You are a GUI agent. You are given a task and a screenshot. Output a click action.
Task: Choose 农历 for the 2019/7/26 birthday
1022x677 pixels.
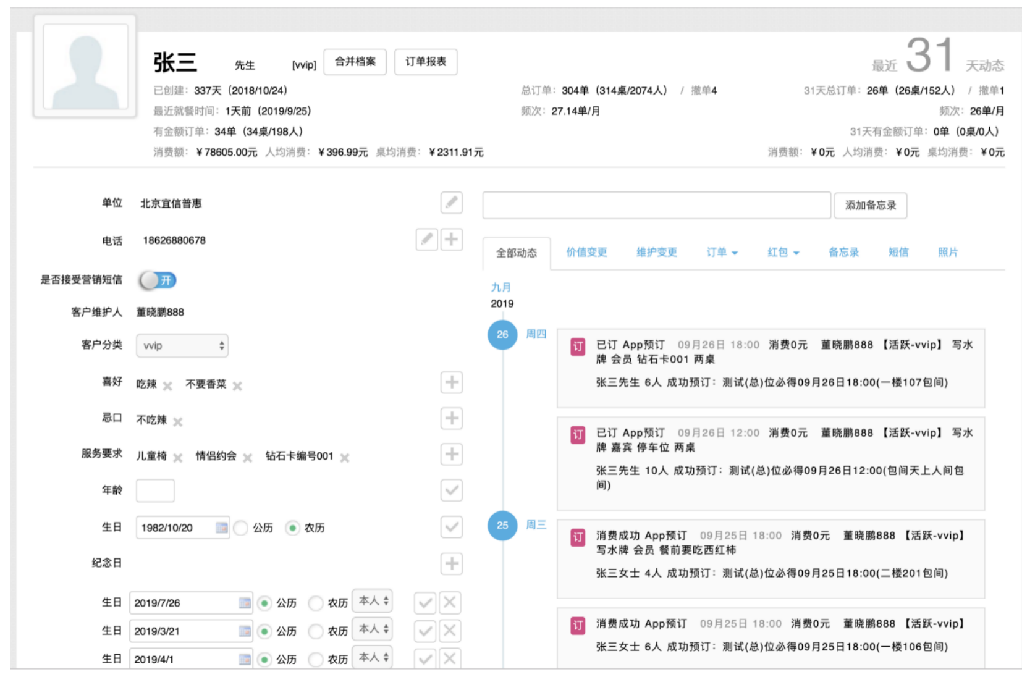316,603
